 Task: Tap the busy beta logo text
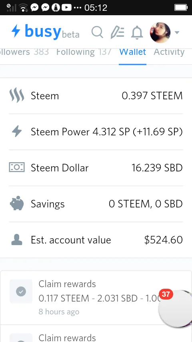coord(52,32)
